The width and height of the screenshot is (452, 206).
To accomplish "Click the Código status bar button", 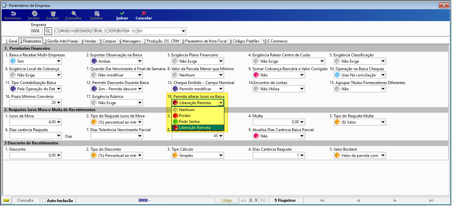I will (227, 200).
